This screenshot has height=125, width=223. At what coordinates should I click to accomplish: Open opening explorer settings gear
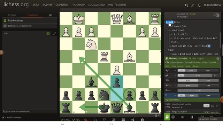click(218, 59)
